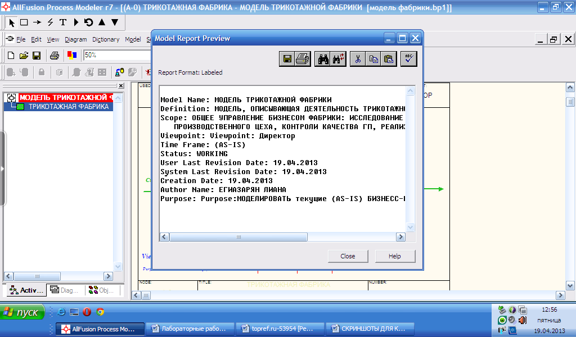Screen dimensions: 576x337
Task: Select the Pointer tool
Action: (11, 22)
